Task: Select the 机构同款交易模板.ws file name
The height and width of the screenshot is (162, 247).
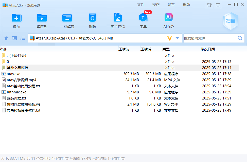Action: pos(24,104)
